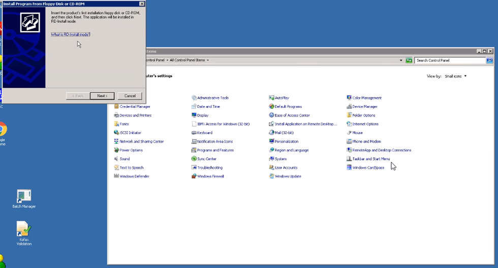Open the Color Management icon
Screen dimensions: 498x268
click(349, 98)
